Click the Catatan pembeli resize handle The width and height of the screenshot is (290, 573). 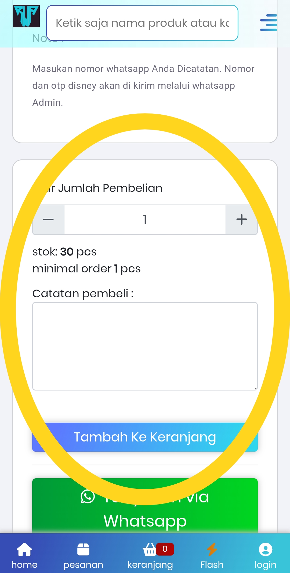click(x=255, y=388)
